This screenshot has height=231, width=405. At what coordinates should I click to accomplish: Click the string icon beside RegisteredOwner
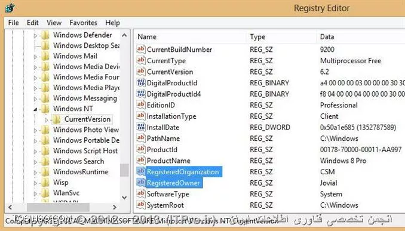[141, 183]
